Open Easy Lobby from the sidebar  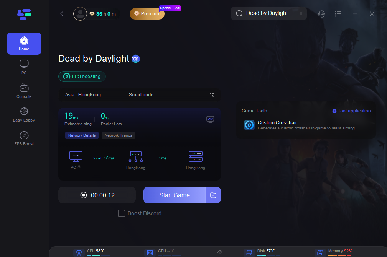(24, 114)
